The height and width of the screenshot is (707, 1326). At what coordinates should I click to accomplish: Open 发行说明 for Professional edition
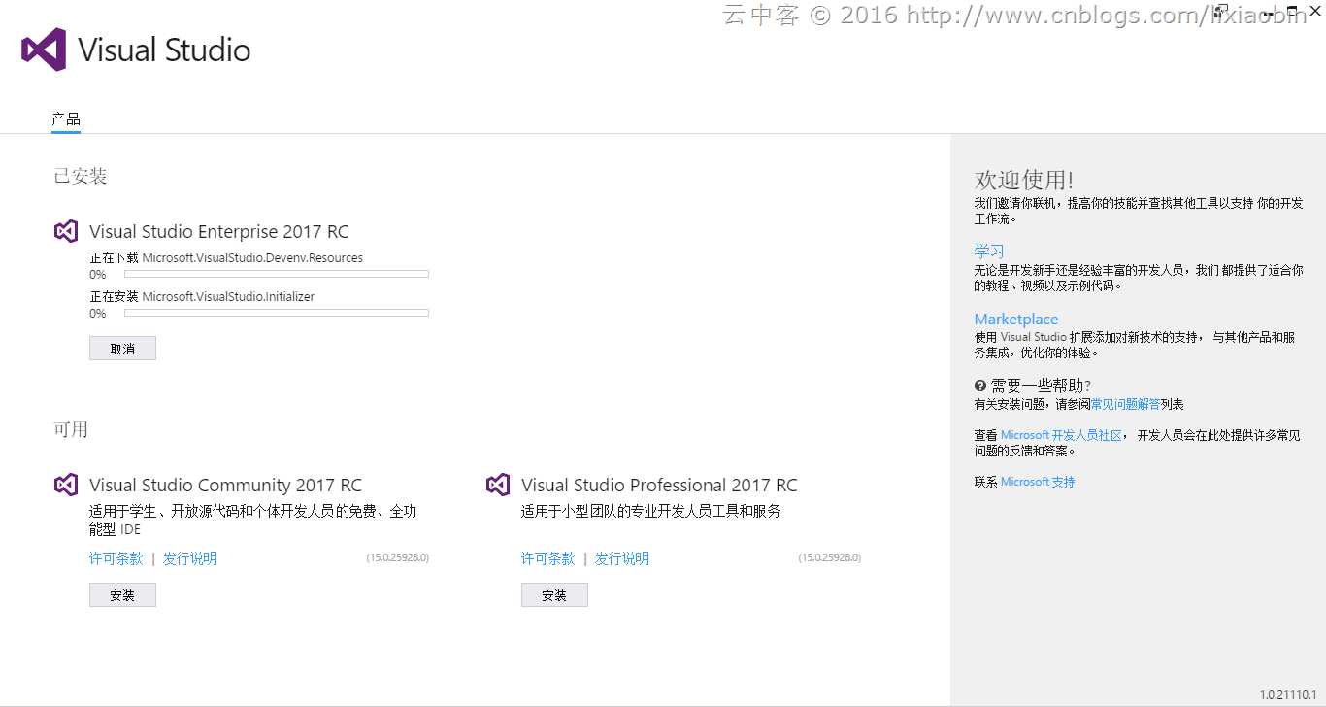[x=622, y=558]
